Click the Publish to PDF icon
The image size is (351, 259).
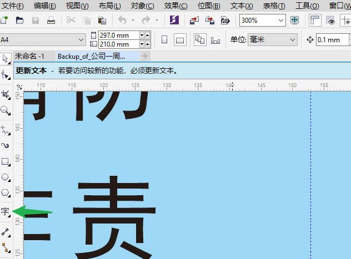[x=225, y=21]
